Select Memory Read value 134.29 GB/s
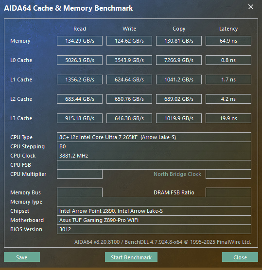Viewport: 262px width, 270px height. (x=80, y=41)
